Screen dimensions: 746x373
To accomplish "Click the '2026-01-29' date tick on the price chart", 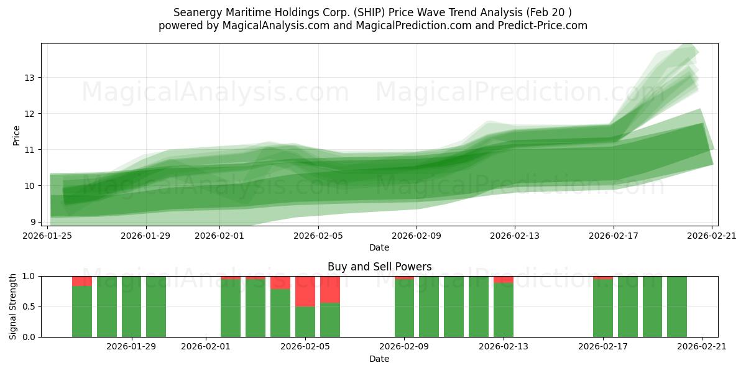I will (x=146, y=236).
